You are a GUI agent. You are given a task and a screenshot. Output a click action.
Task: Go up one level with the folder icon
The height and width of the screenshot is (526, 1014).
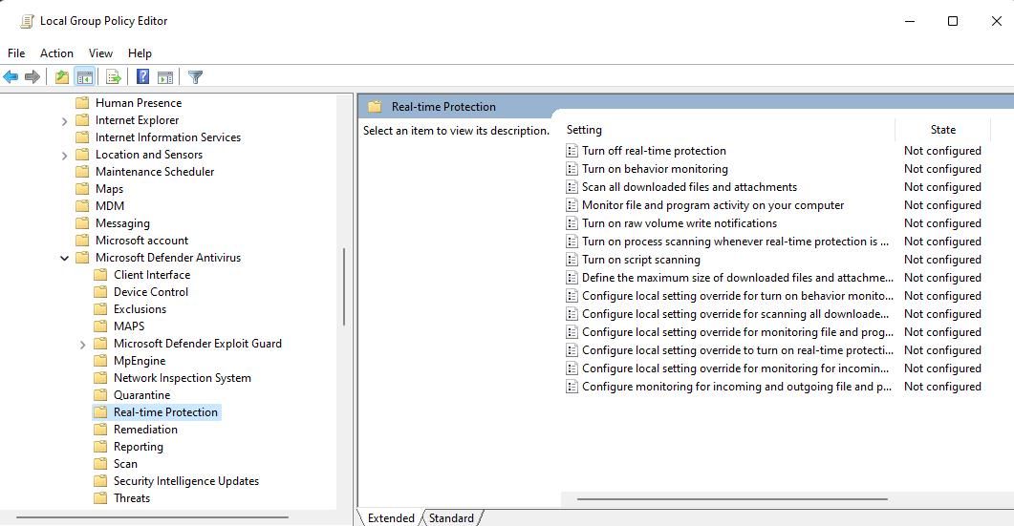(62, 77)
